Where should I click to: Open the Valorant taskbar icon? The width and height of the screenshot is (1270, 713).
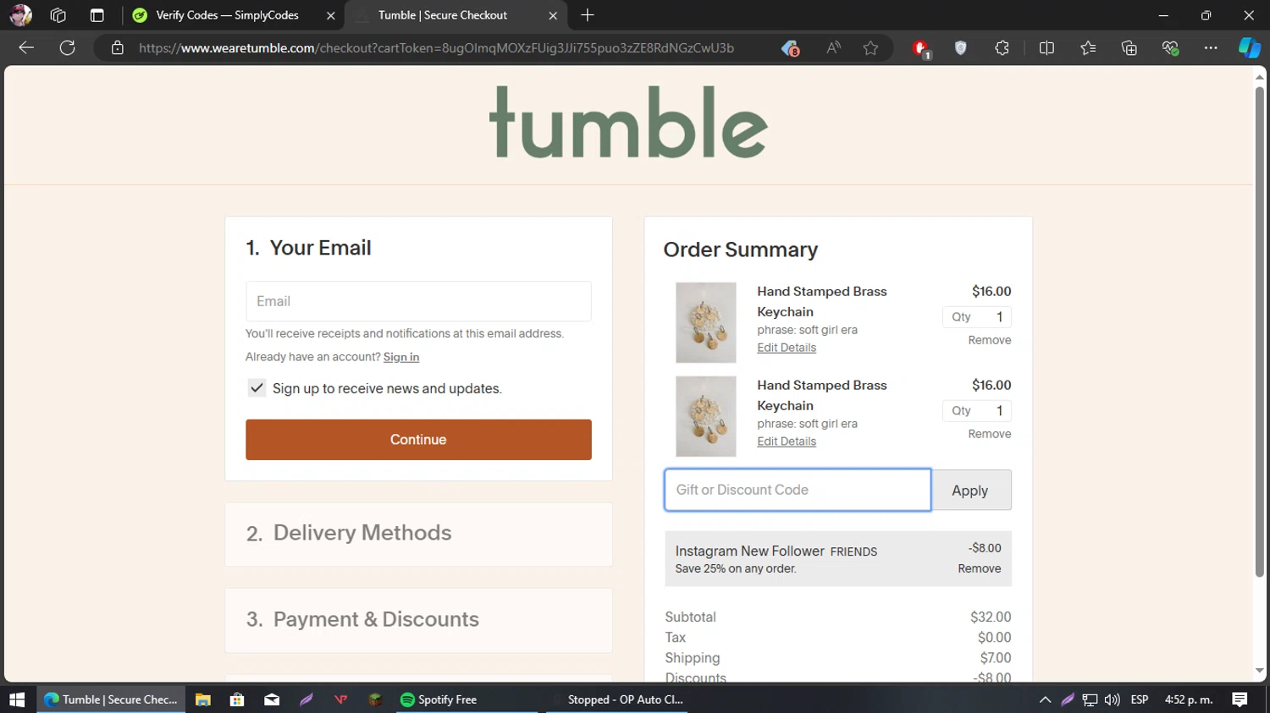click(340, 699)
